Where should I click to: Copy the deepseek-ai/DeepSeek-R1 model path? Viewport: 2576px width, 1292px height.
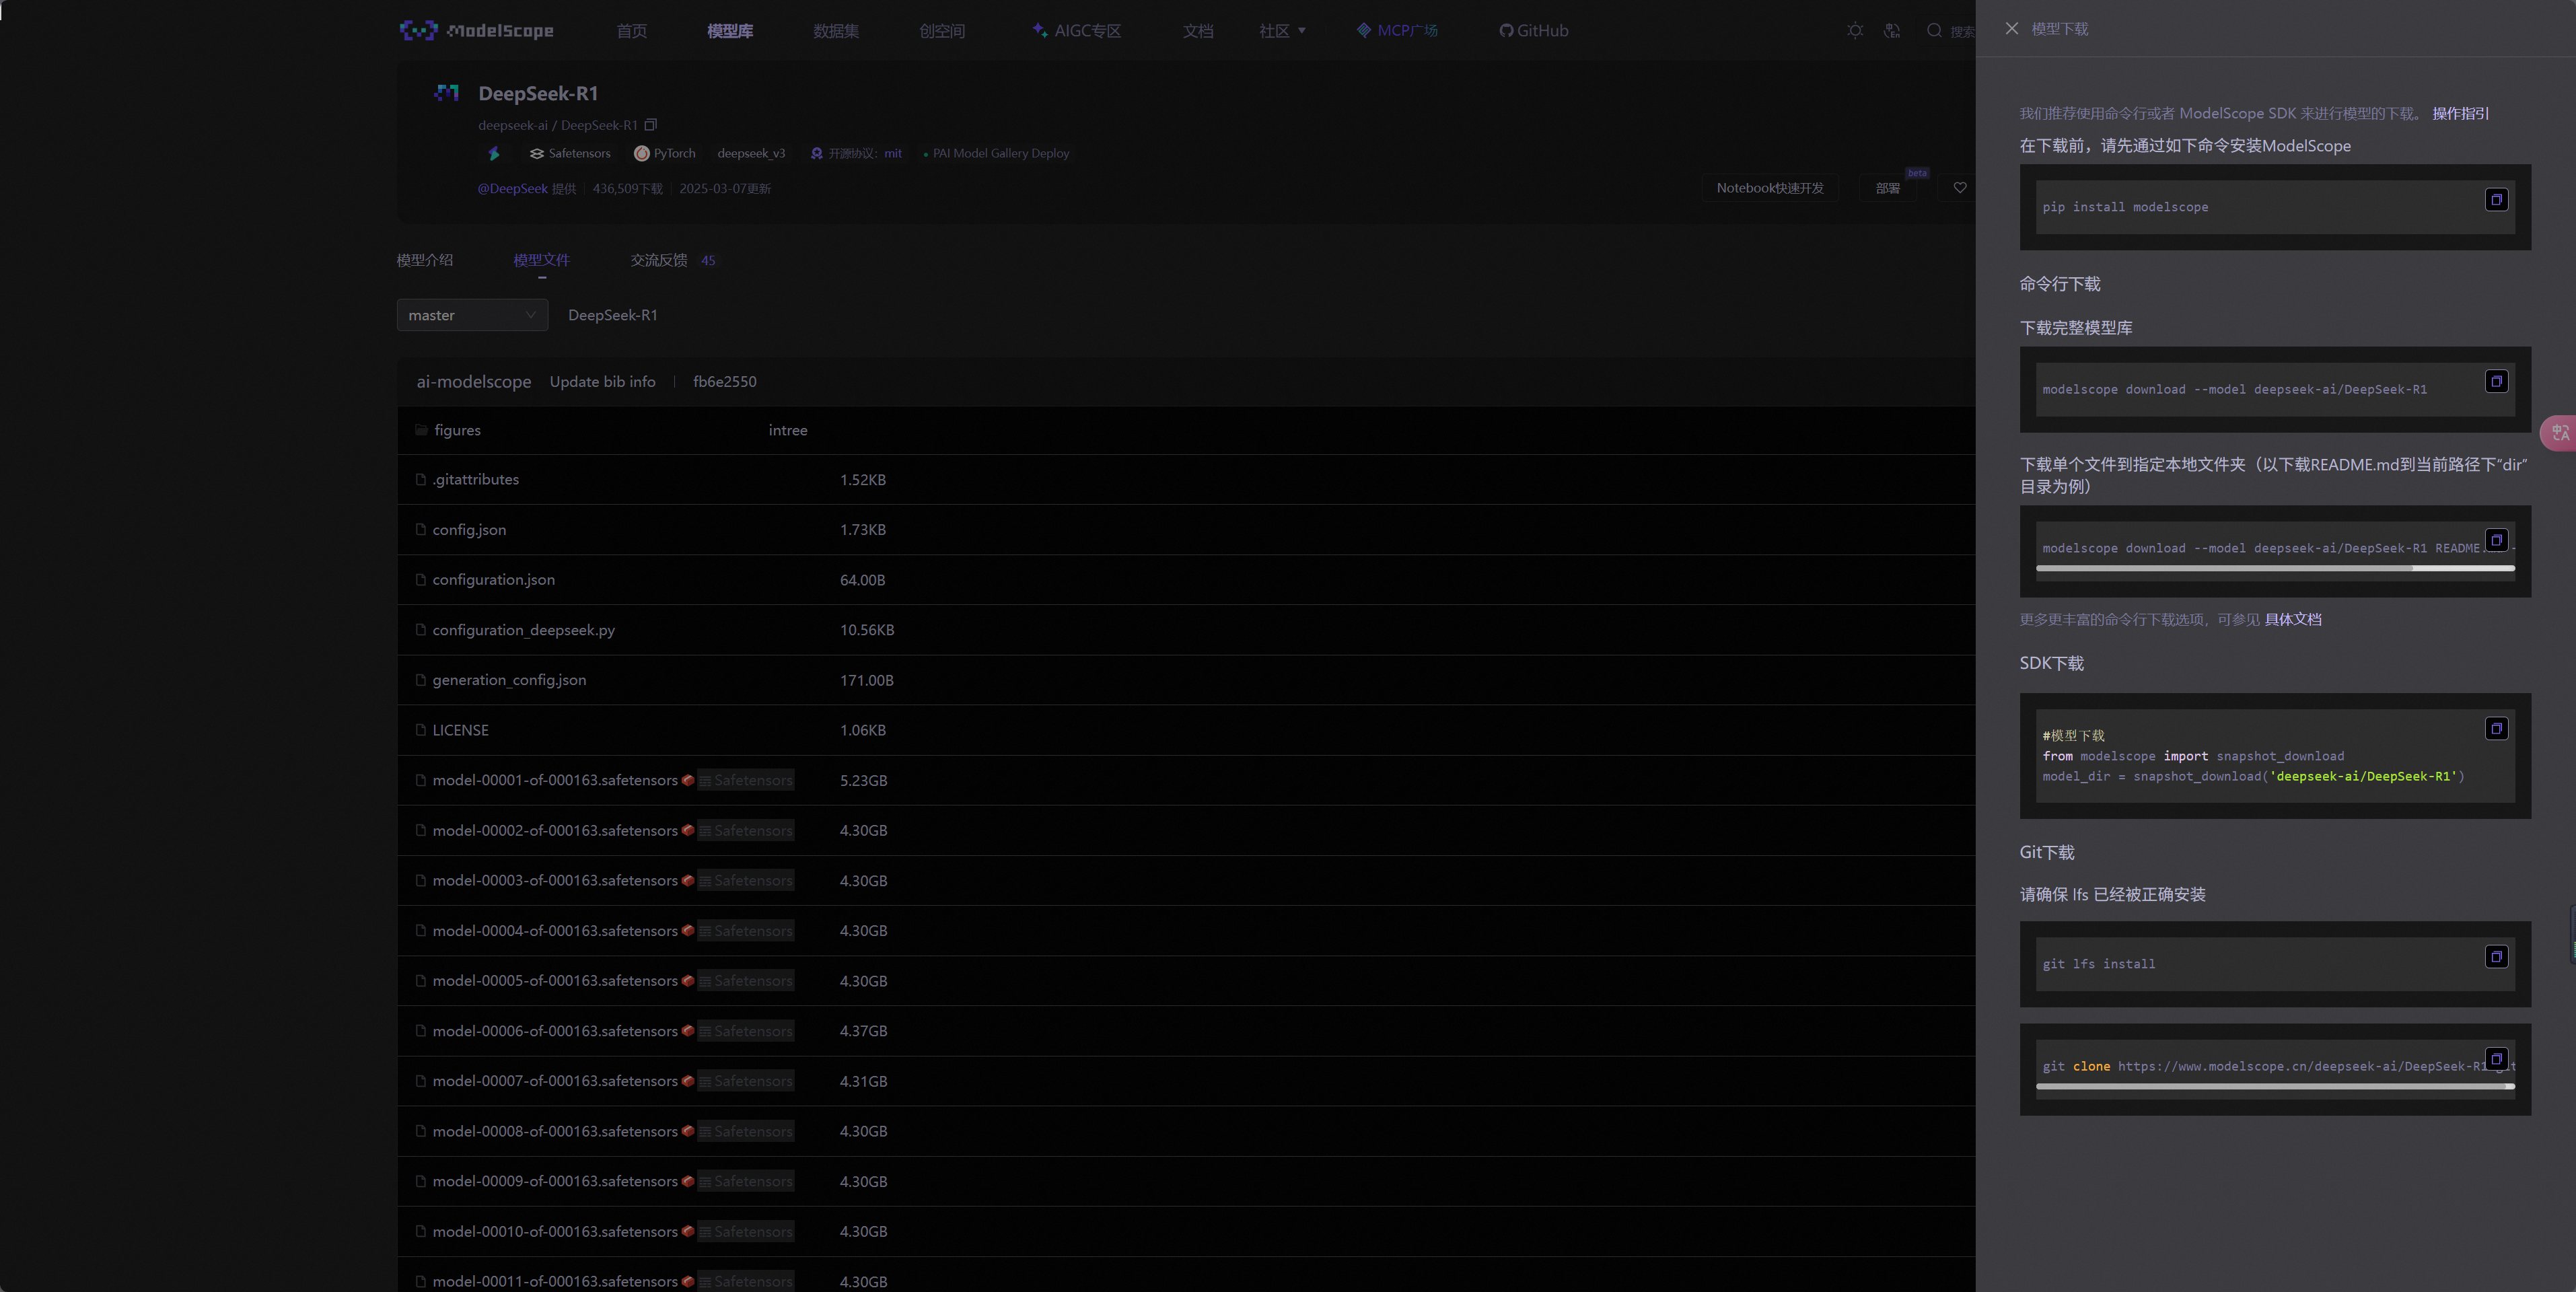[x=651, y=125]
